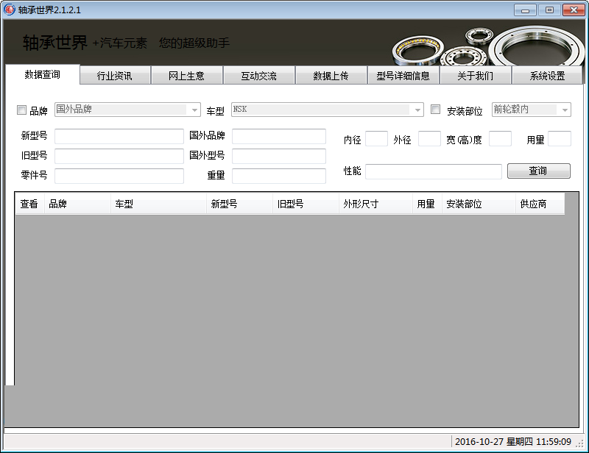Switch to the 行业资讯 tab

click(x=115, y=76)
